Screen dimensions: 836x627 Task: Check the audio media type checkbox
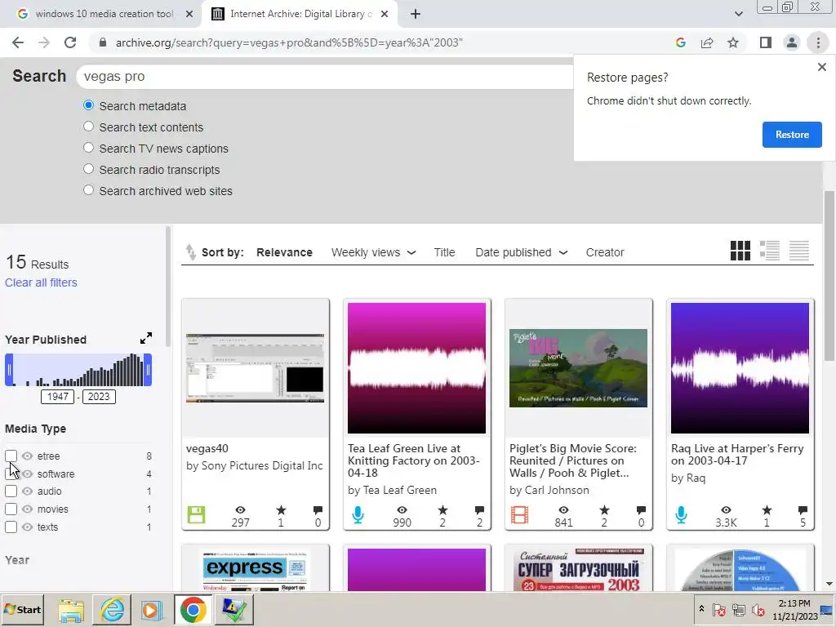tap(11, 491)
